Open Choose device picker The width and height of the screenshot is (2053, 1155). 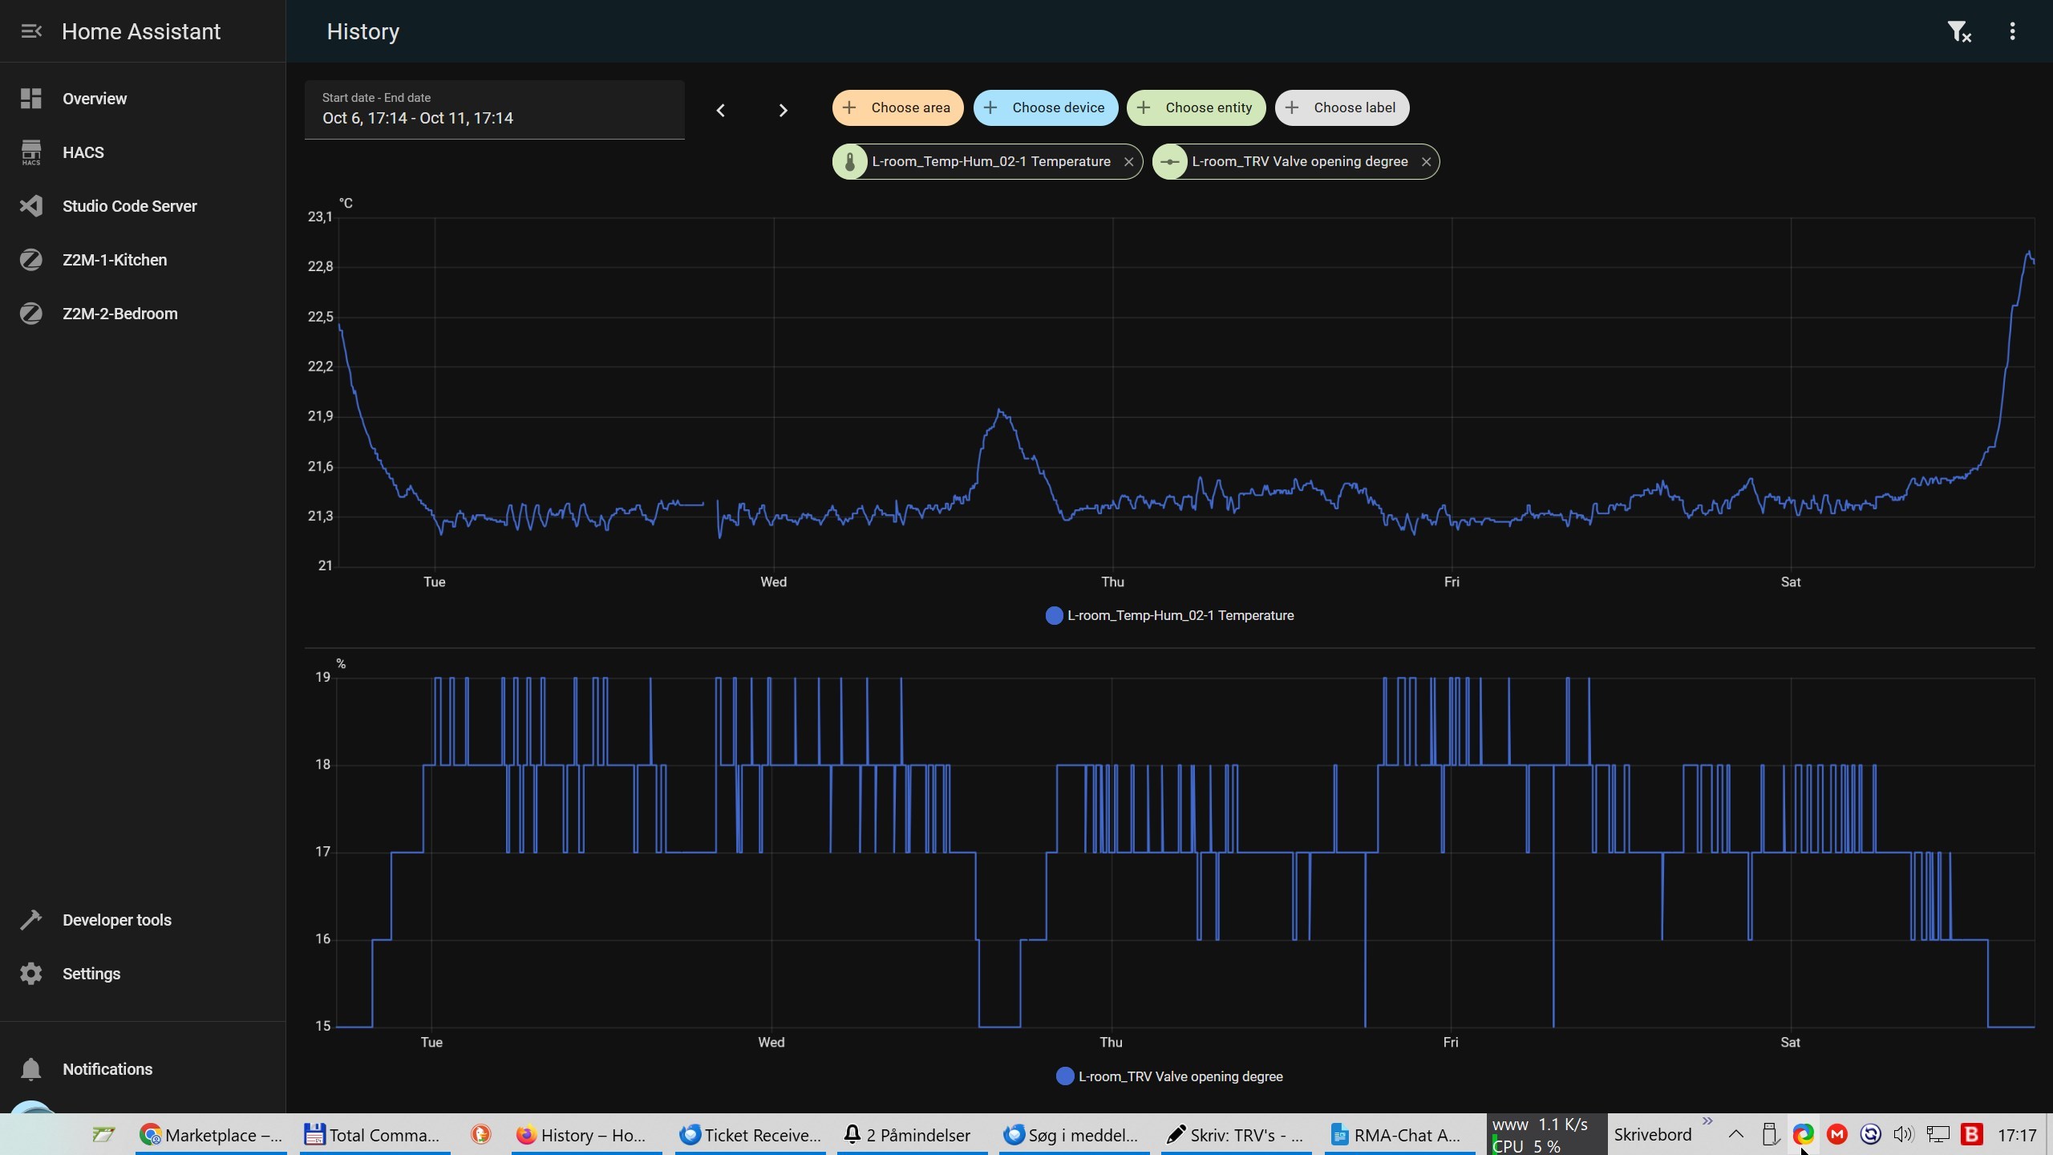[1045, 107]
